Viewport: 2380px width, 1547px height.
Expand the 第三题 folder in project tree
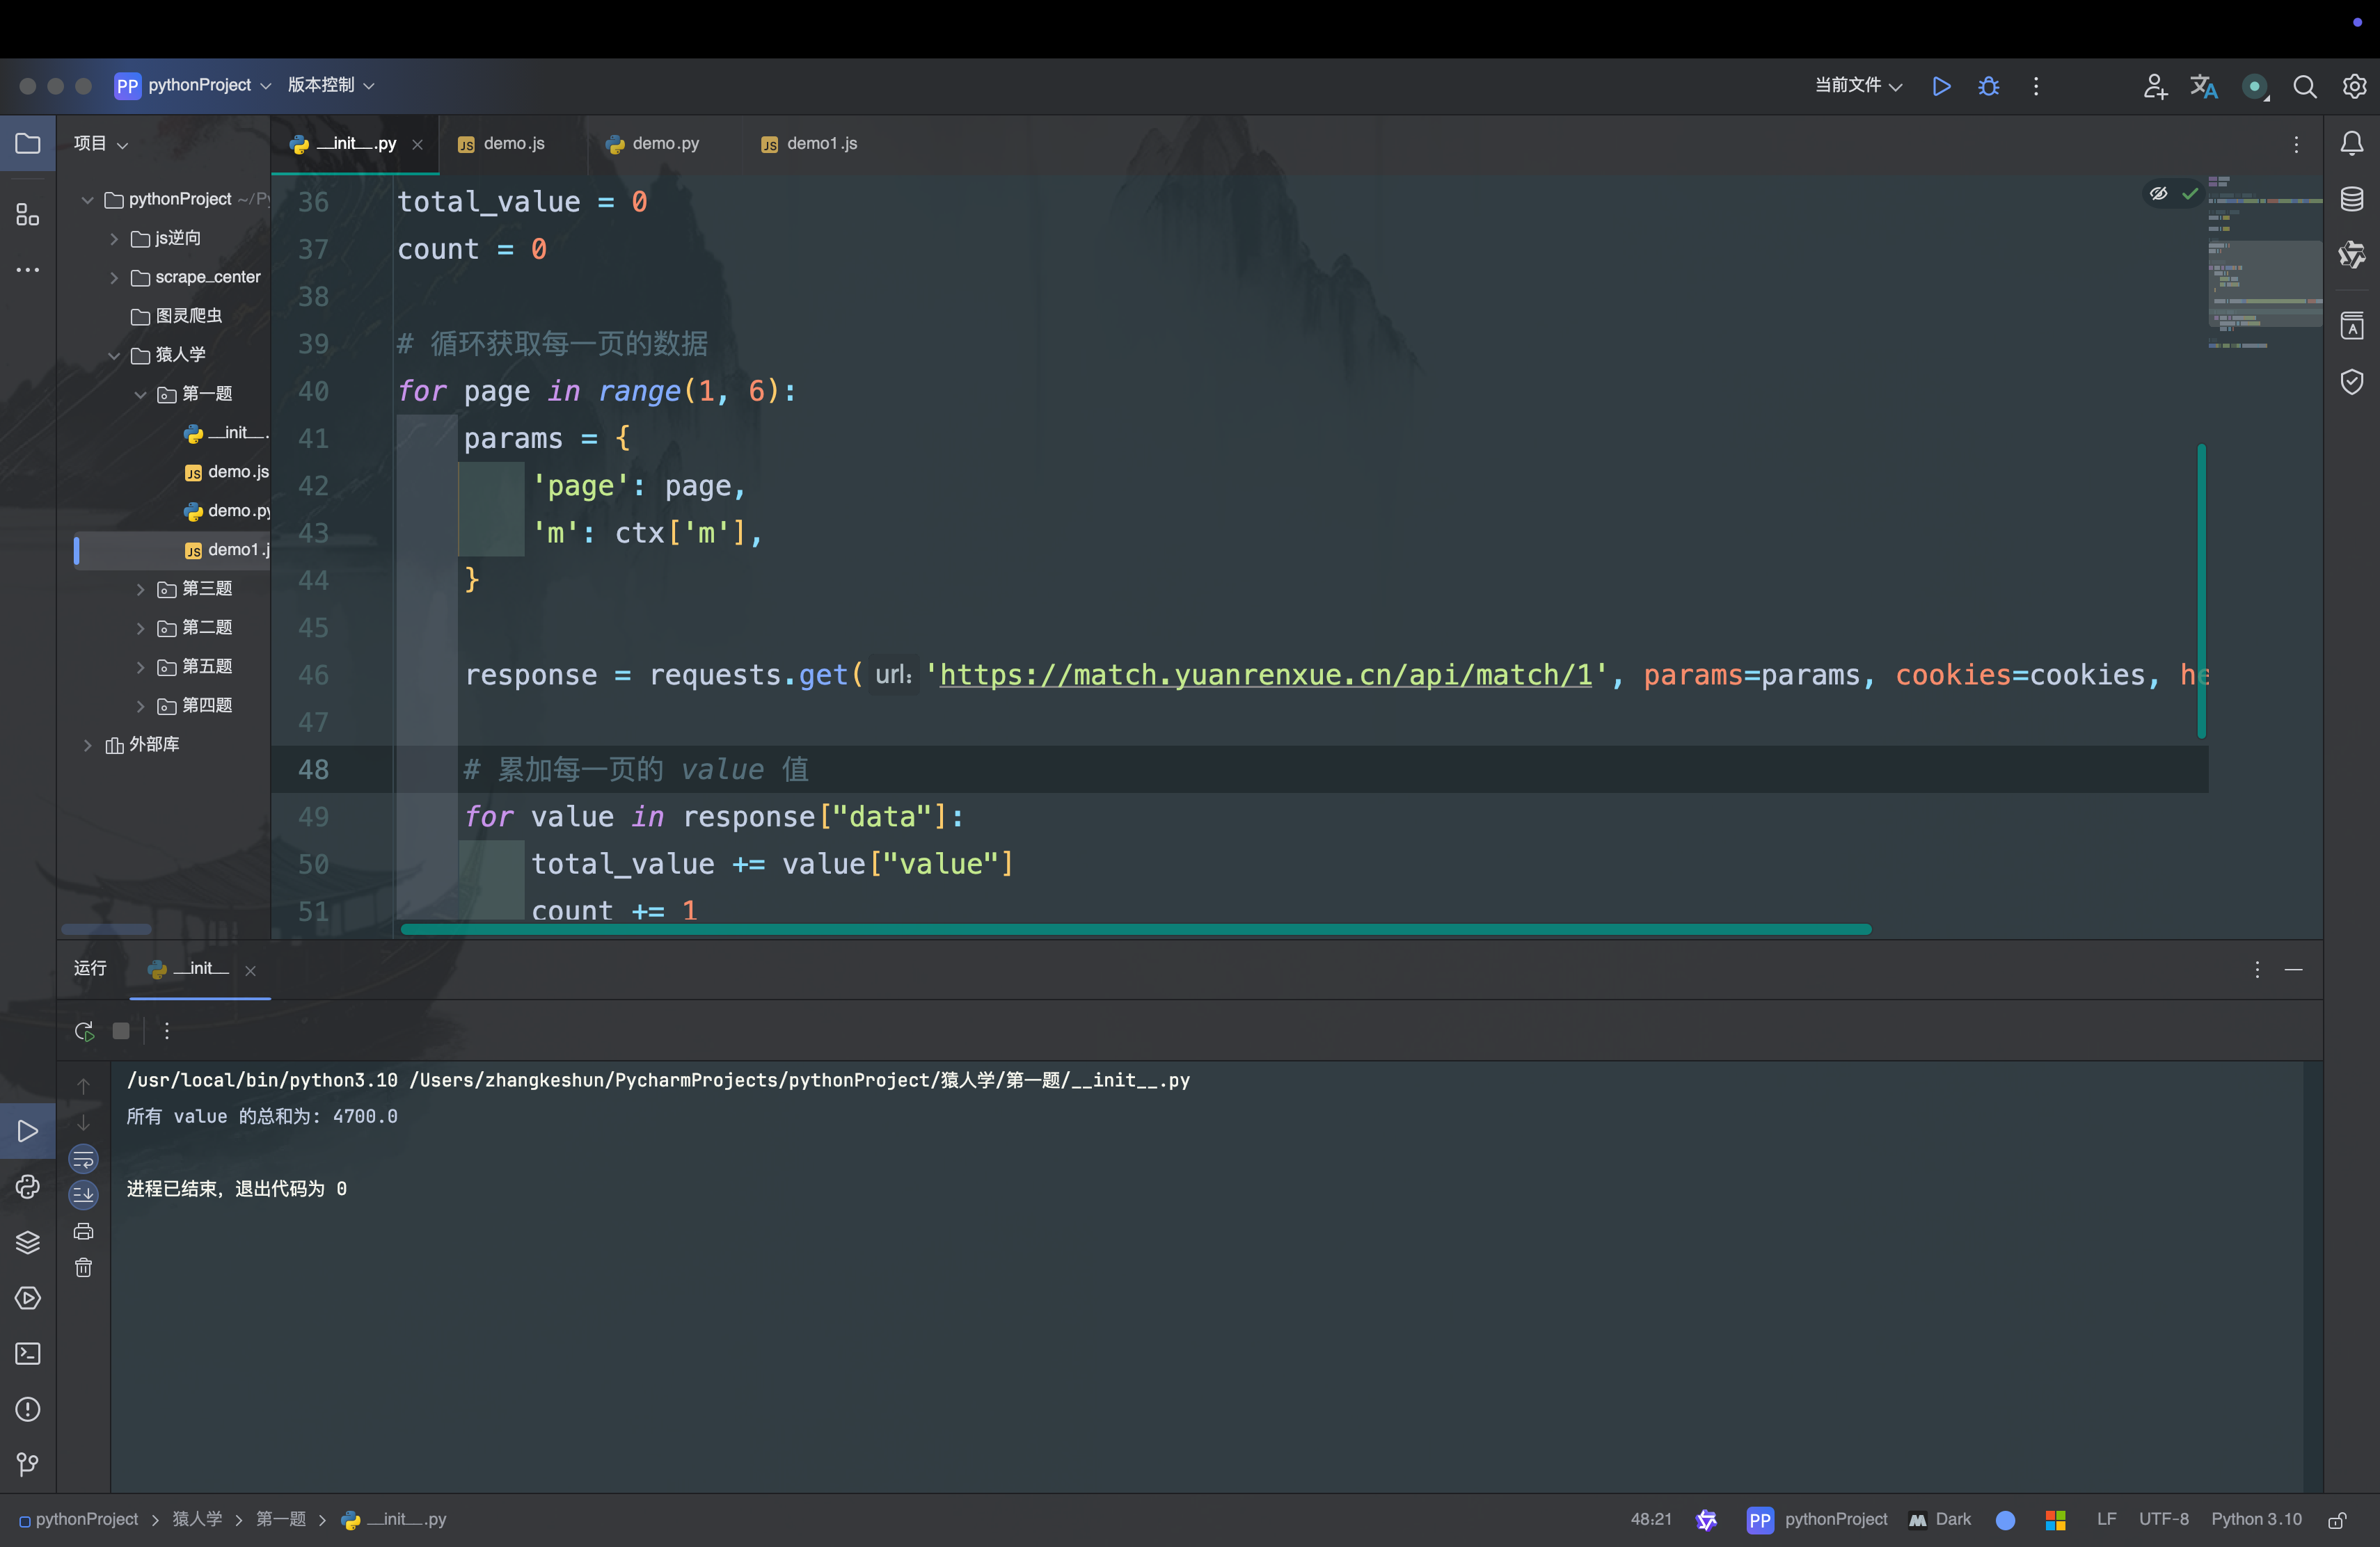pos(140,588)
